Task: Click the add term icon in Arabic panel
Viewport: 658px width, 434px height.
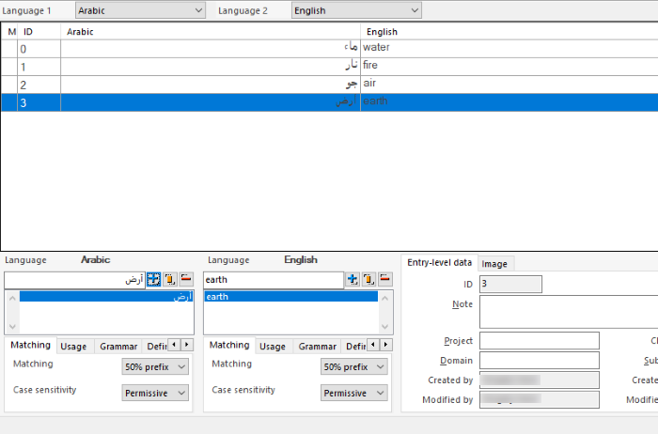Action: 153,280
